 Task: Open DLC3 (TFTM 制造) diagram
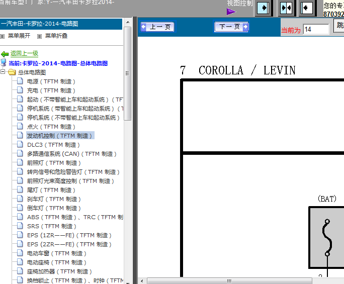(x=53, y=145)
